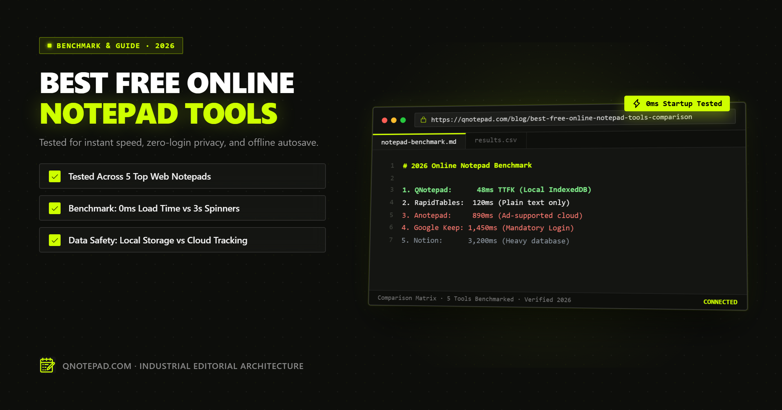782x410 pixels.
Task: Click the green window dot
Action: pos(403,120)
